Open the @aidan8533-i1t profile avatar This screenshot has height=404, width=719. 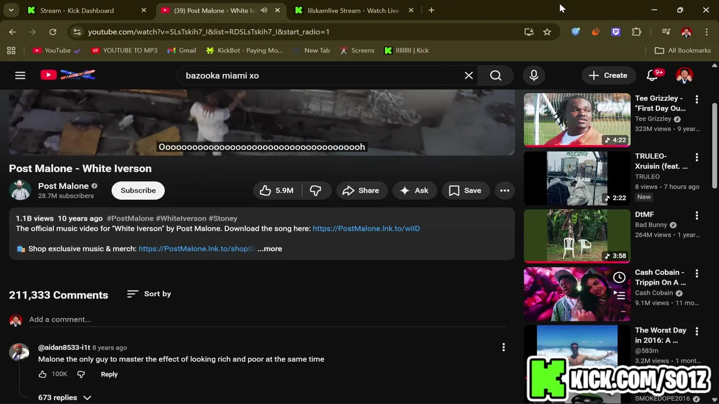19,352
